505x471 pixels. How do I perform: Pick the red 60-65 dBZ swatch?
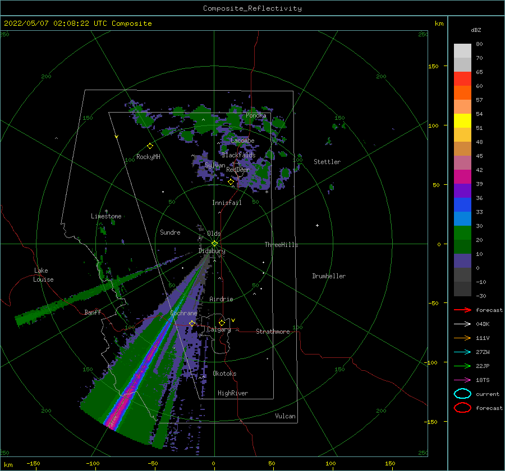tap(462, 79)
